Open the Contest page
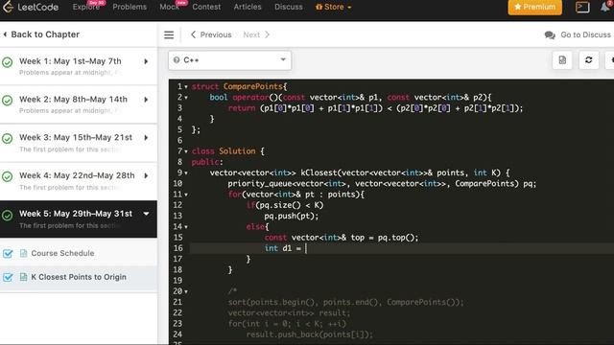The width and height of the screenshot is (614, 345). (206, 7)
